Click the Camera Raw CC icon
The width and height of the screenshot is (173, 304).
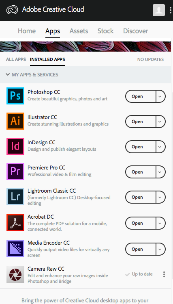[15, 275]
